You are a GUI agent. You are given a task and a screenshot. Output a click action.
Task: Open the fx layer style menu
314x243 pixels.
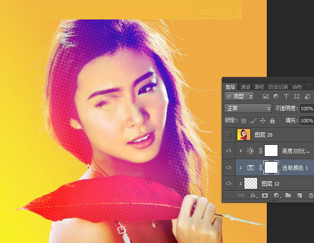[254, 195]
